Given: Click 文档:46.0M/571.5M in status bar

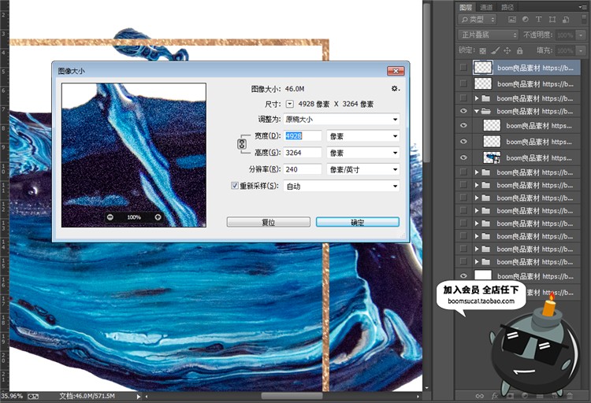Looking at the screenshot, I should (x=87, y=396).
